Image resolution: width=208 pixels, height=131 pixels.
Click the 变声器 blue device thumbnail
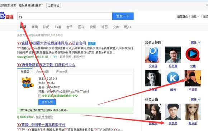point(153,55)
